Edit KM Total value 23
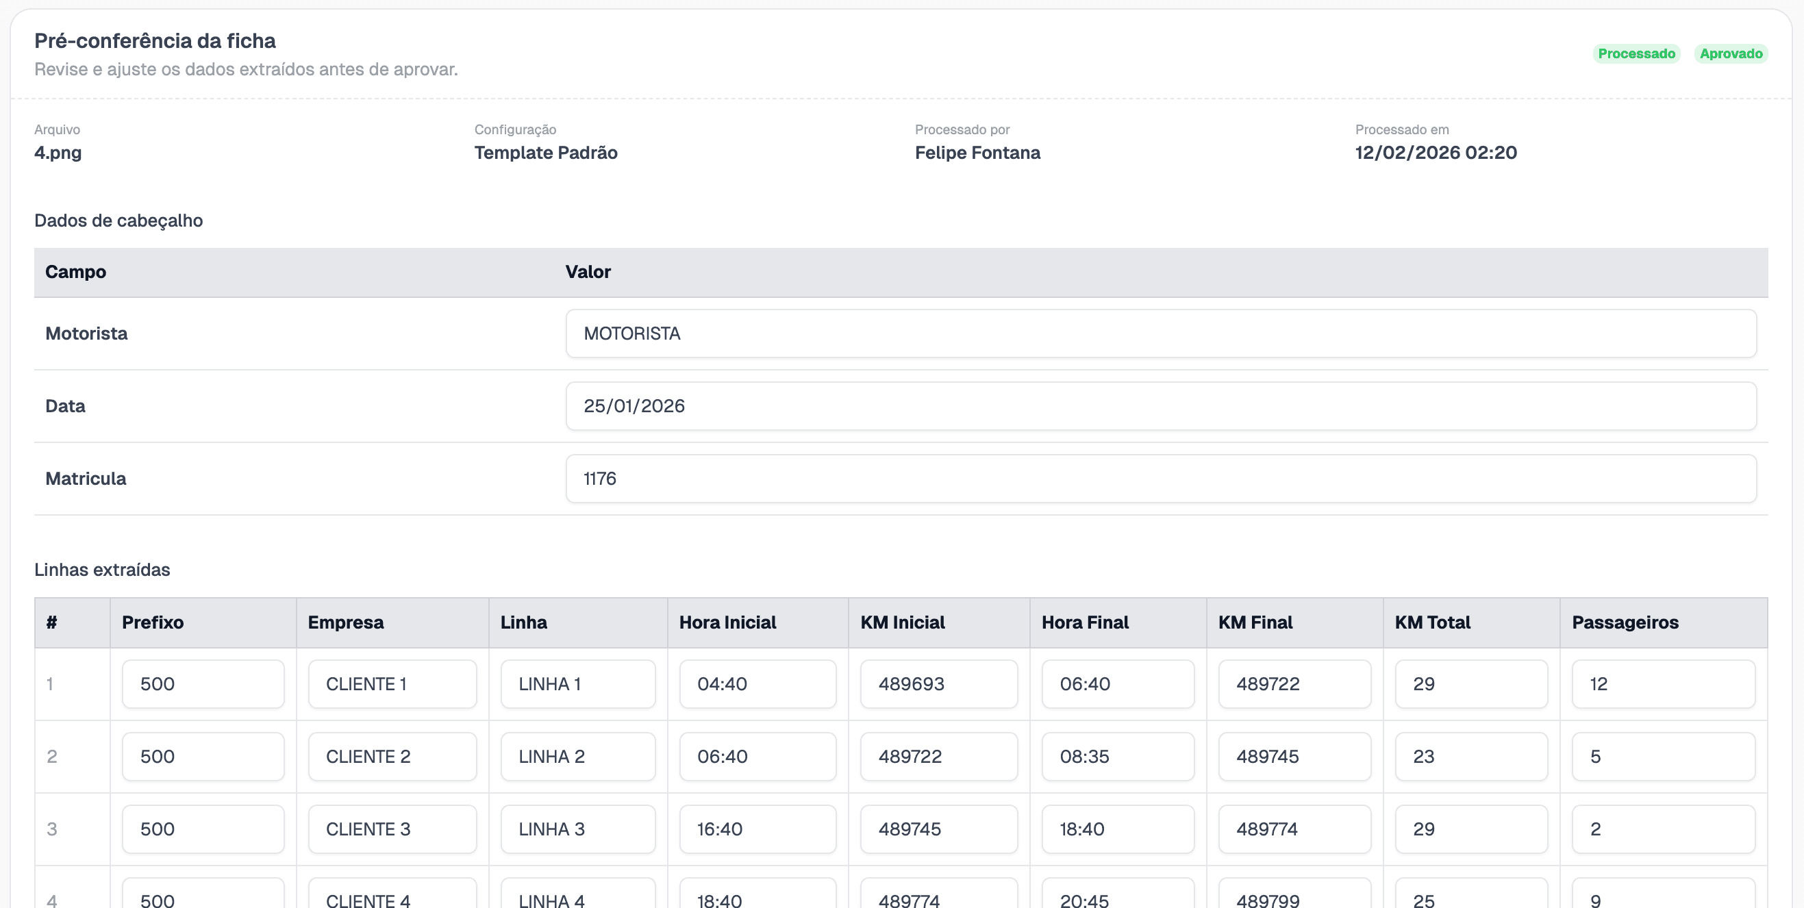Viewport: 1804px width, 908px height. point(1470,757)
